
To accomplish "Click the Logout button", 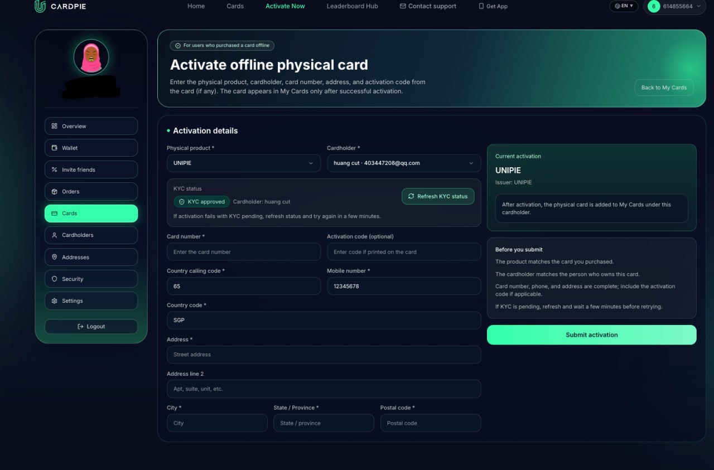I will pos(91,326).
